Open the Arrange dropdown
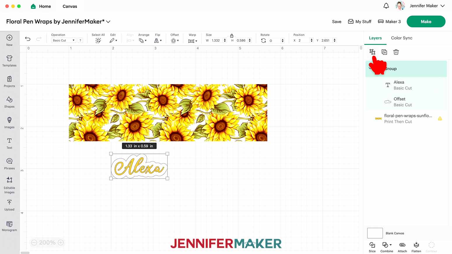Screen dimensions: 452x254 click(x=143, y=40)
